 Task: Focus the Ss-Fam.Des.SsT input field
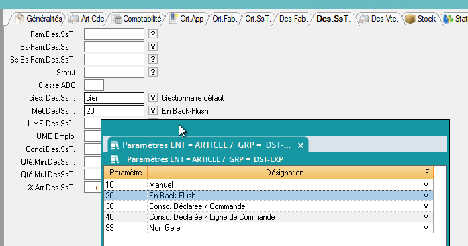(x=114, y=46)
